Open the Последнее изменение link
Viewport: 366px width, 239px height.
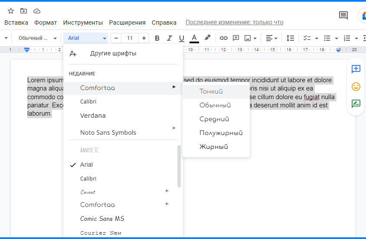tap(234, 23)
